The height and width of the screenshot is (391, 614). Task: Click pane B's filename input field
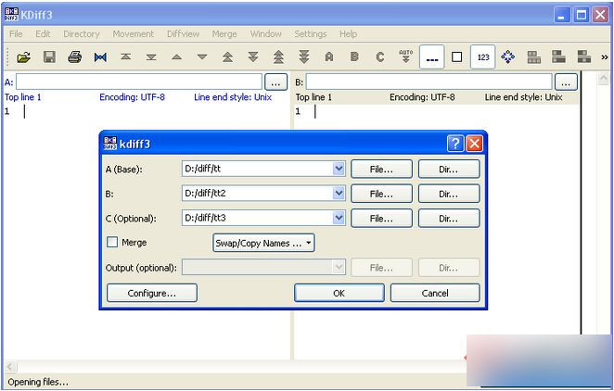click(429, 82)
